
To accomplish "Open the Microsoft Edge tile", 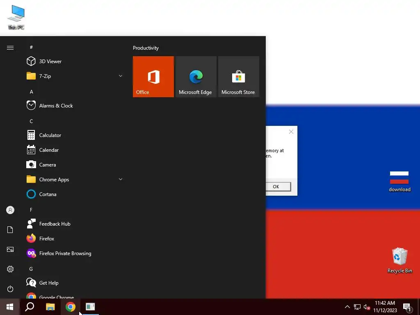I will pos(196,77).
